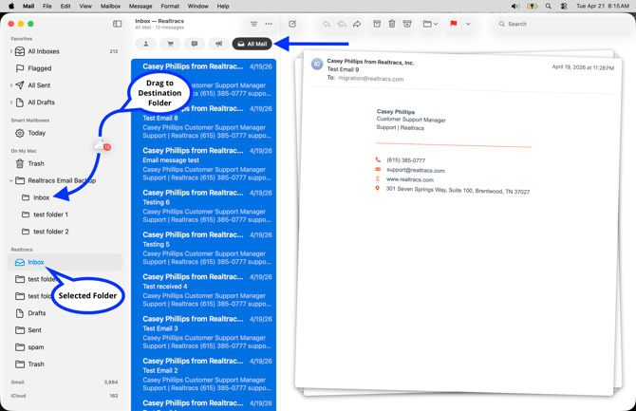This screenshot has height=411, width=636.
Task: Reply all to the selected message
Action: coord(342,24)
